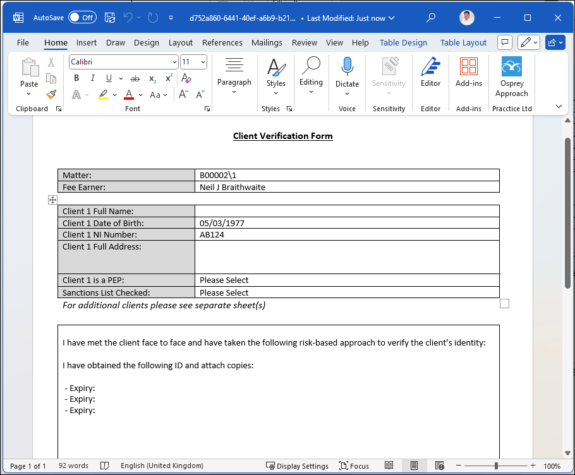Open the Table Layout tab
575x475 pixels.
463,42
